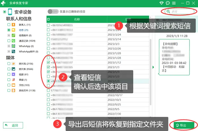Click the message list vertical scrollbar
This screenshot has width=198, height=131.
[150, 72]
